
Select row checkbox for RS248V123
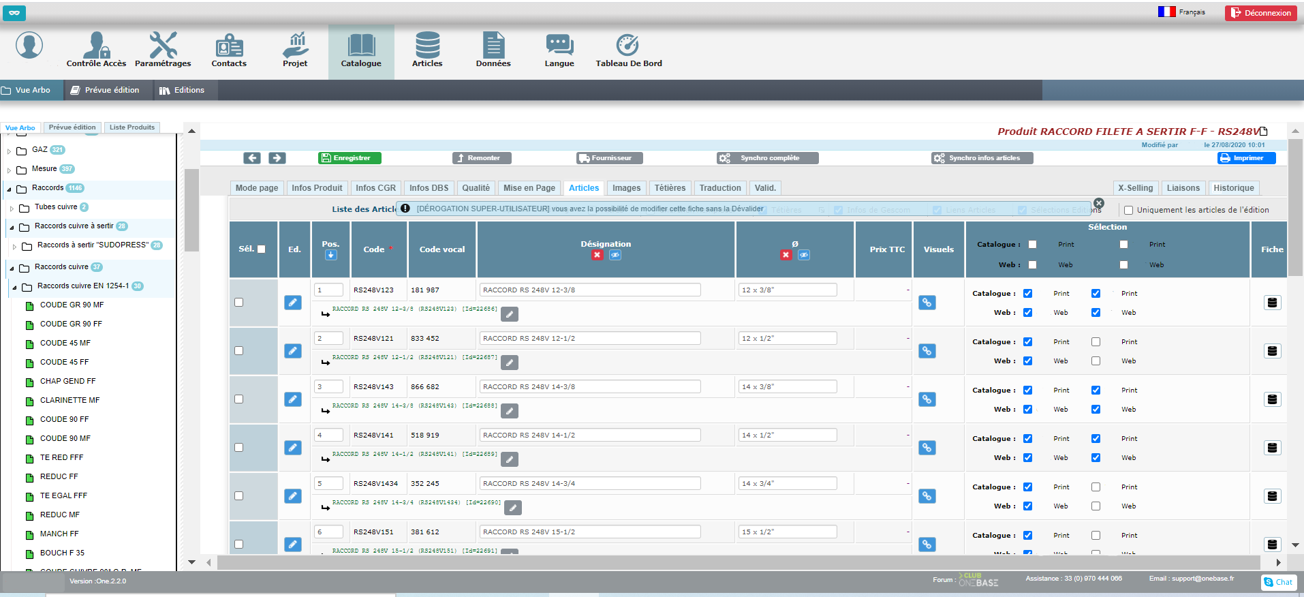pos(239,303)
